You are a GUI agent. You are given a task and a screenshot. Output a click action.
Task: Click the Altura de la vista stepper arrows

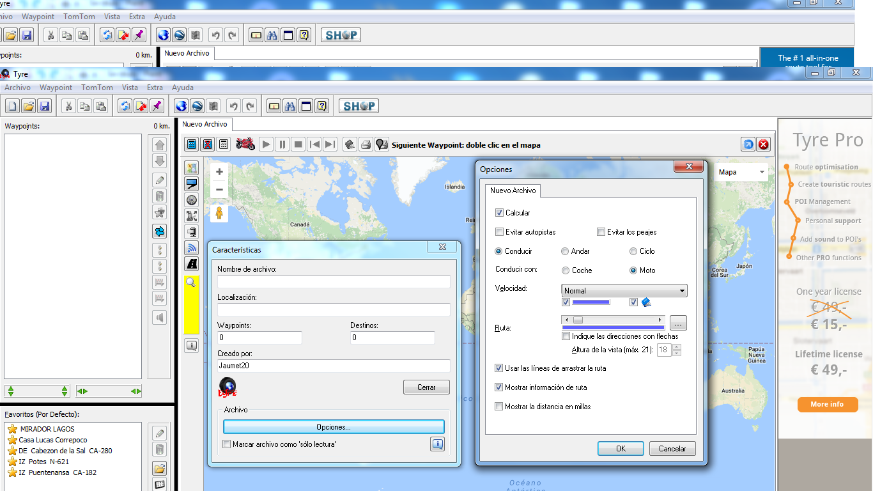pyautogui.click(x=677, y=350)
